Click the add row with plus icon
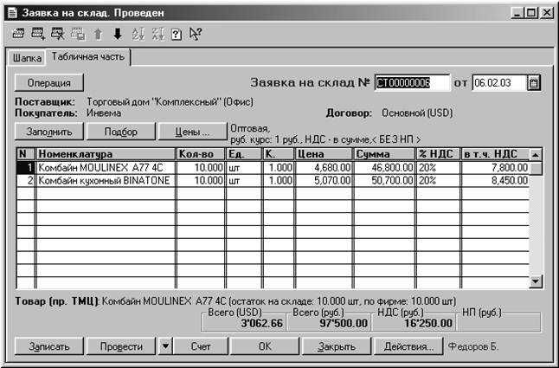 tap(38, 34)
